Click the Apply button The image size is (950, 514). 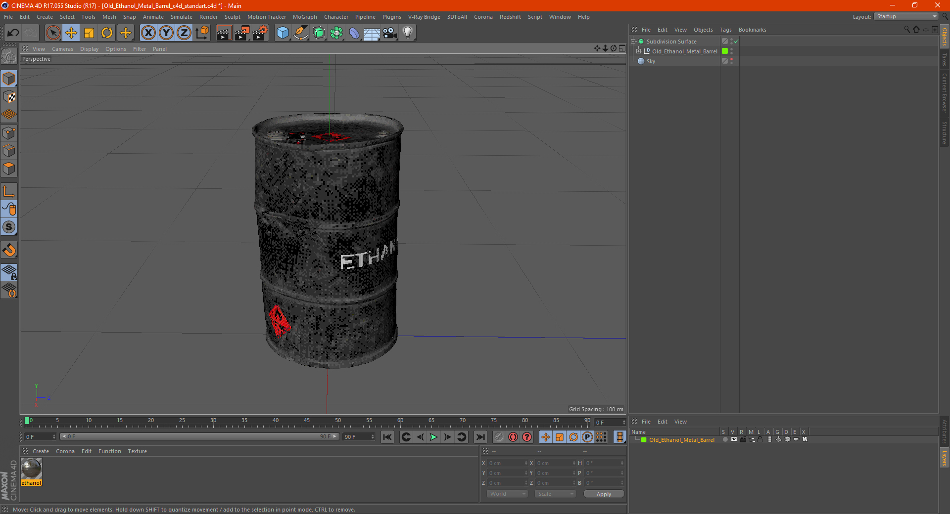604,494
